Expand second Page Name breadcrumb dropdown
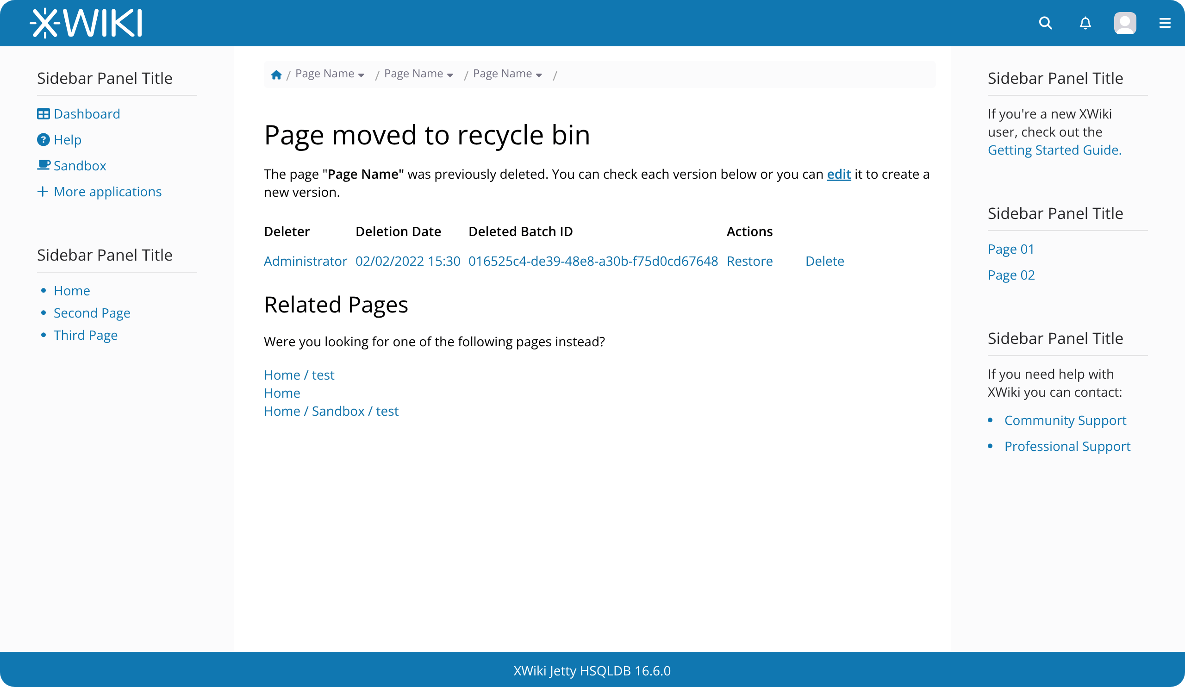The height and width of the screenshot is (687, 1185). coord(449,75)
